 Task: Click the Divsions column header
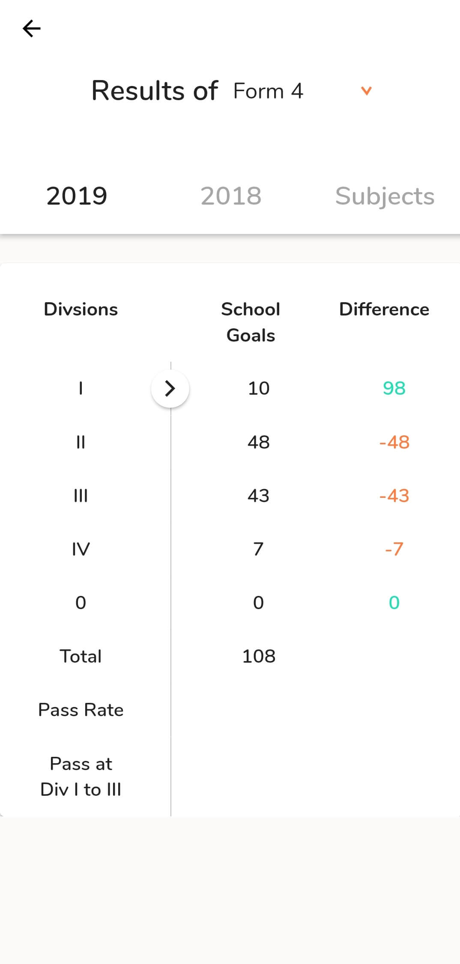(81, 309)
